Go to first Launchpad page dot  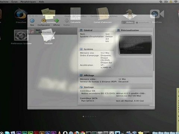pyautogui.click(x=83, y=117)
